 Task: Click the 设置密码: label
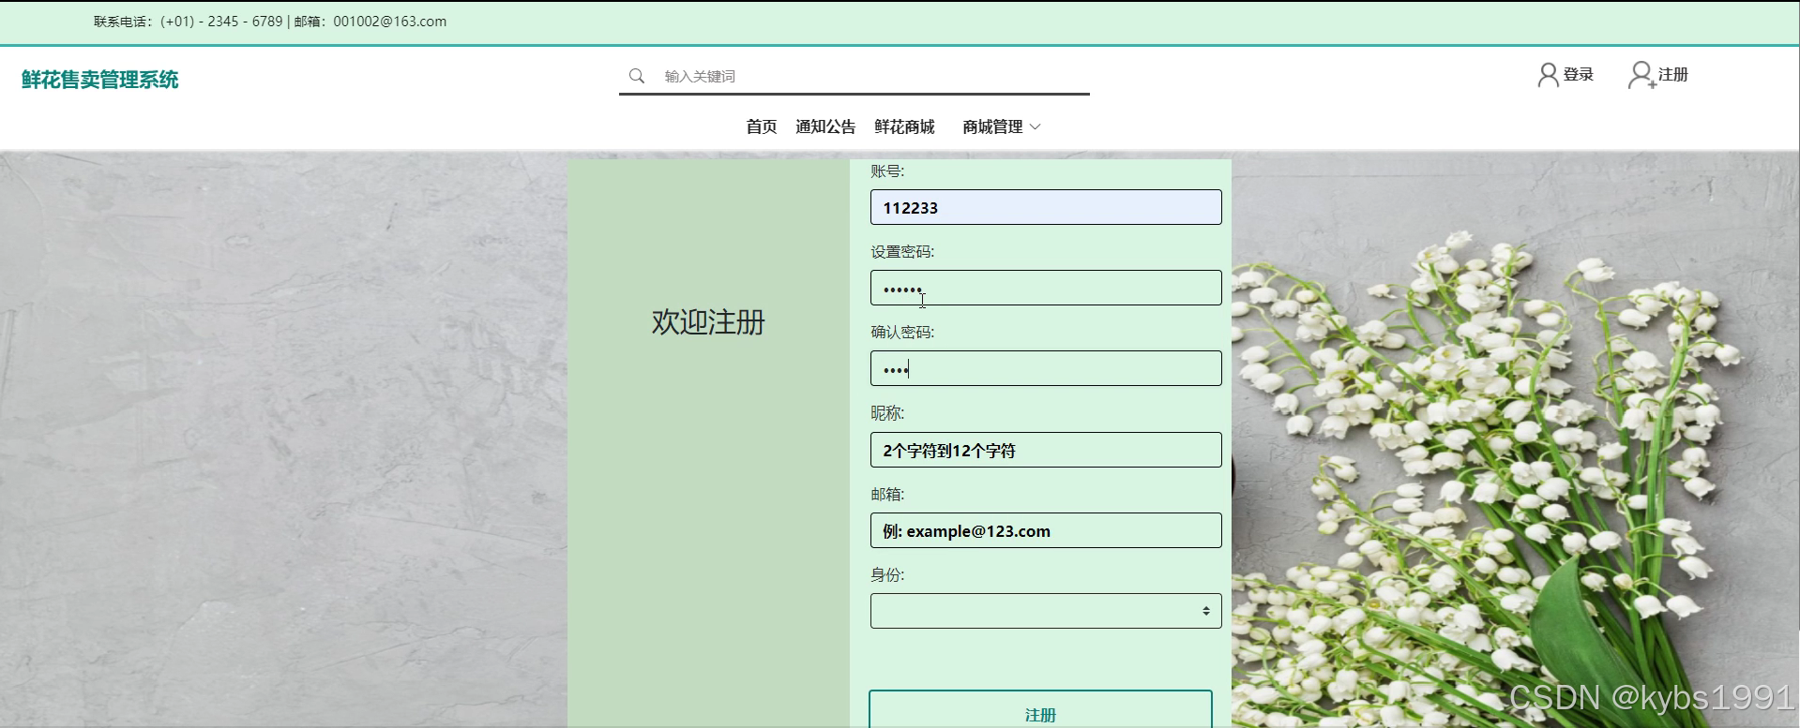[902, 251]
